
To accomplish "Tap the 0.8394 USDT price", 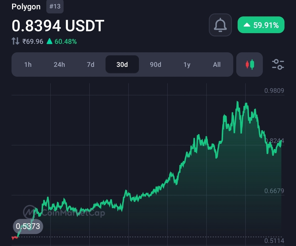I will (58, 26).
